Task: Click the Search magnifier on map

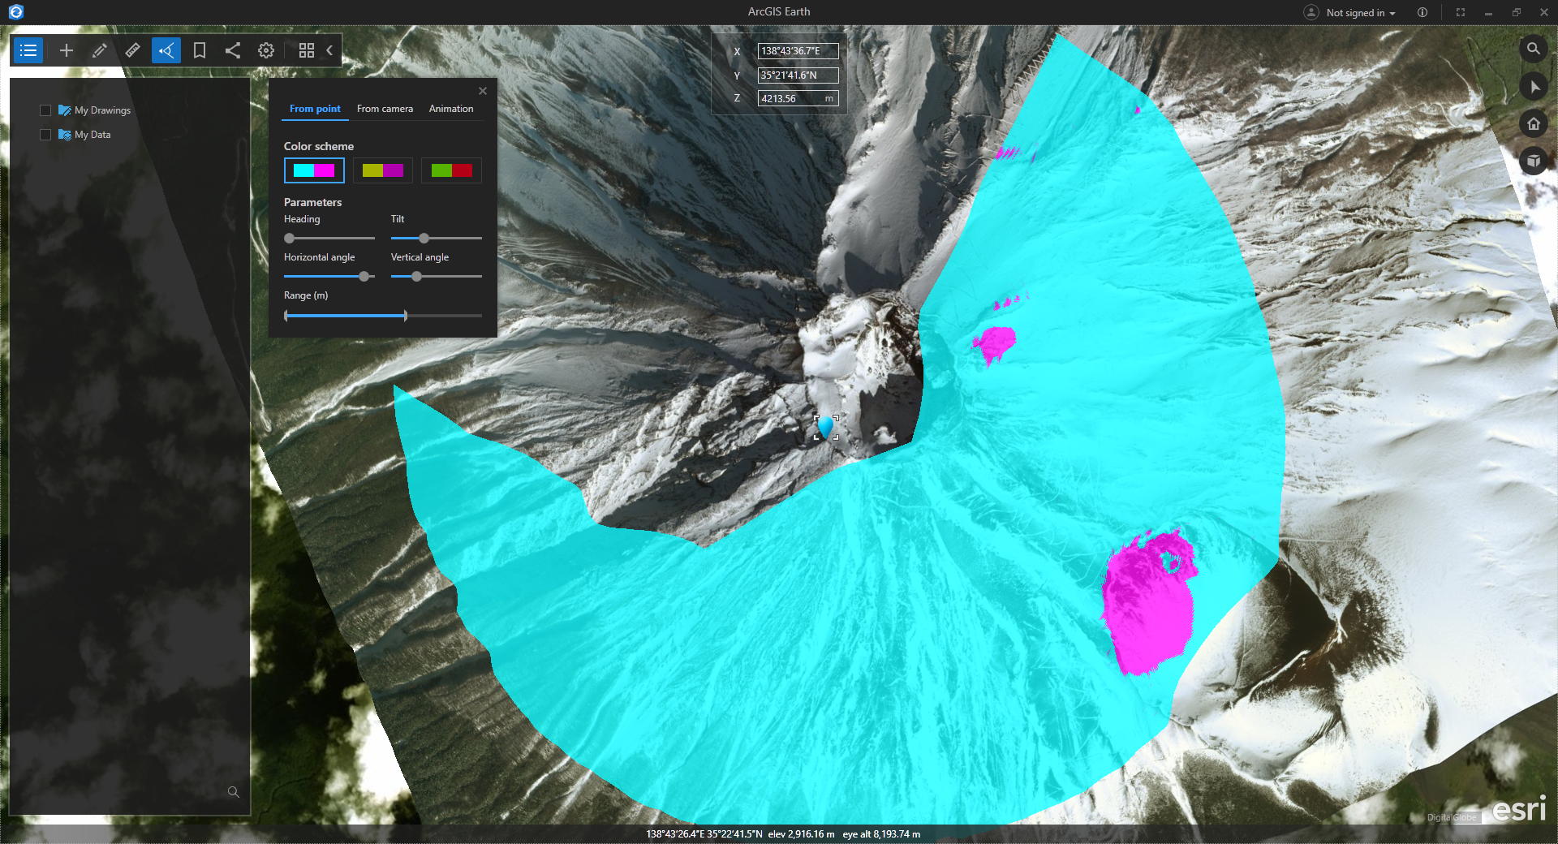Action: 1533,49
